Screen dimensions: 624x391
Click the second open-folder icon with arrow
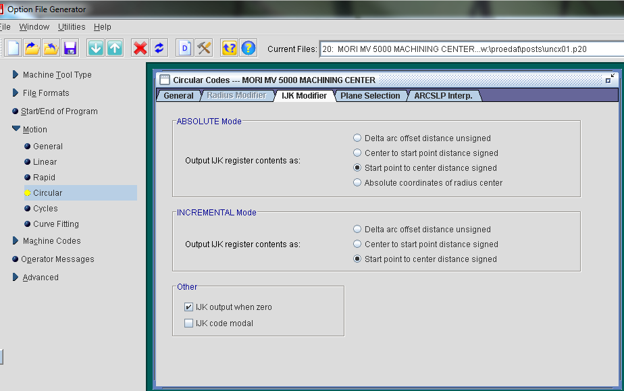(51, 48)
